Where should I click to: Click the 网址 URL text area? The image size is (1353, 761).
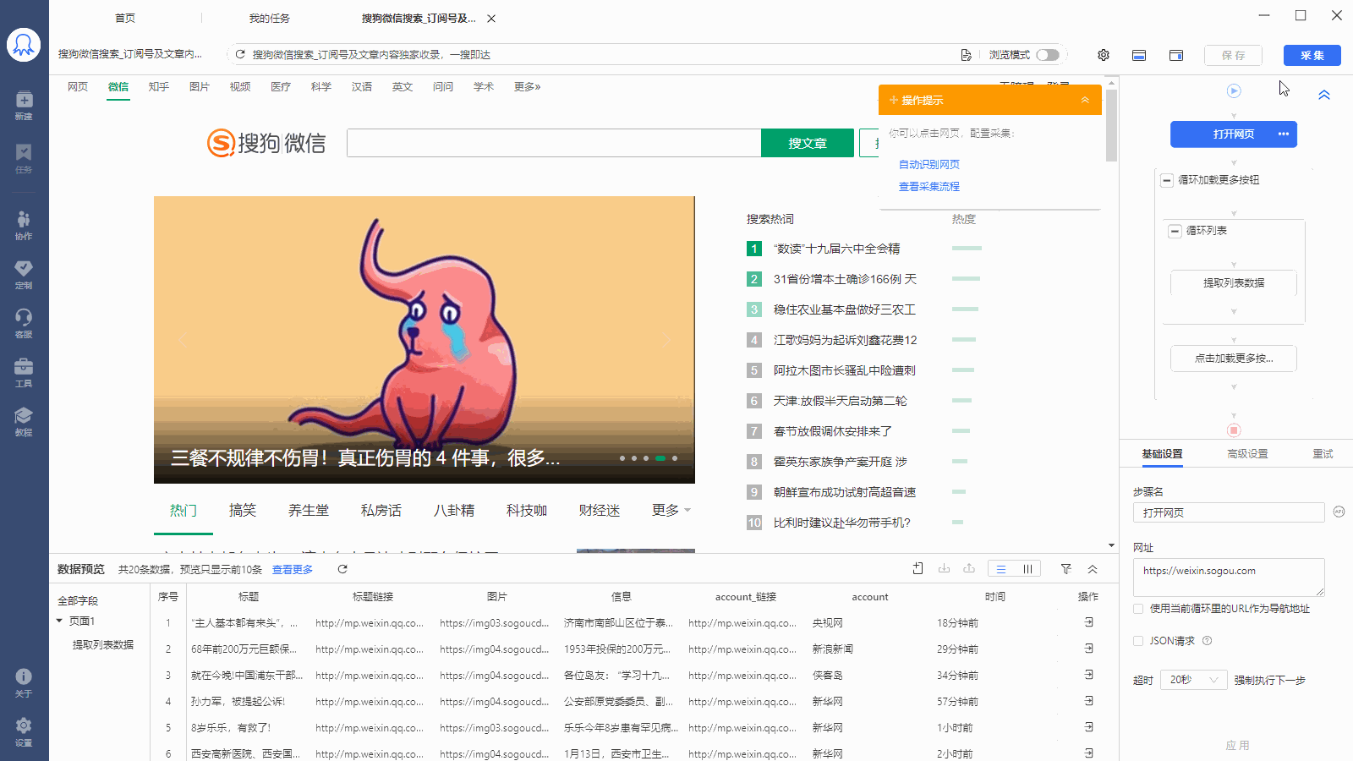click(1229, 577)
